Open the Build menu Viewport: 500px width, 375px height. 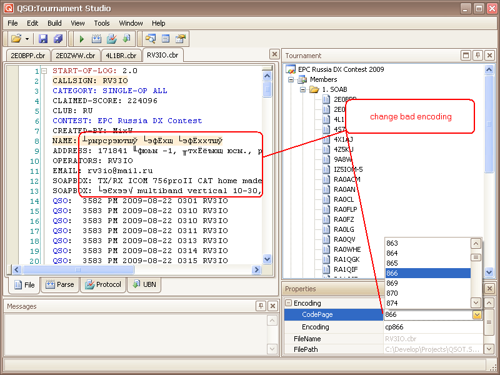click(54, 23)
